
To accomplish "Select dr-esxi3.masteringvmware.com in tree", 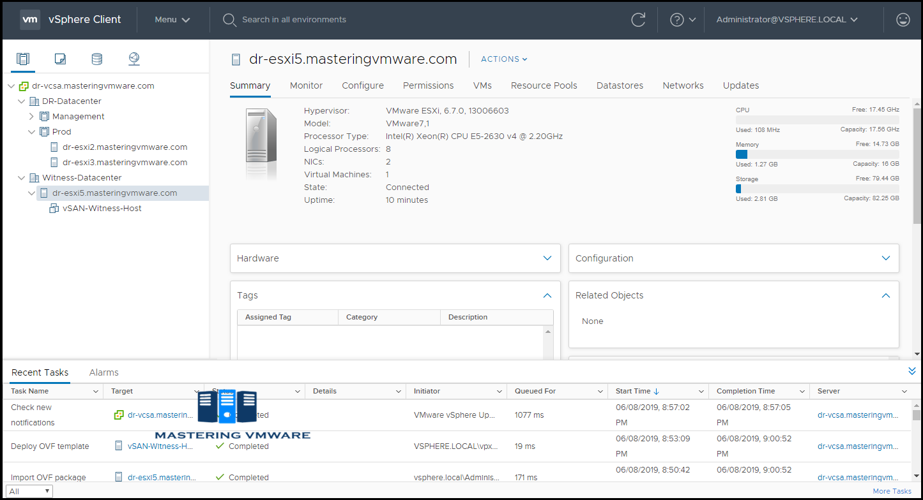I will (125, 163).
